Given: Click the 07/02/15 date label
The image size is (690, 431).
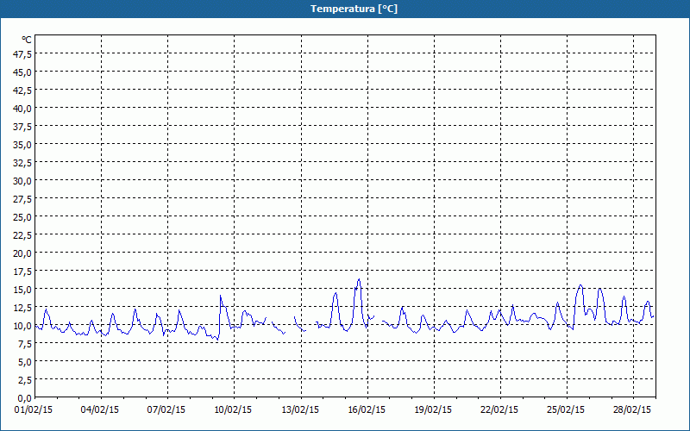Looking at the screenshot, I should point(166,410).
